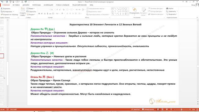The image size is (199, 112).
Task: Align text left in paragraph group
Action: pyautogui.click(x=67, y=13)
